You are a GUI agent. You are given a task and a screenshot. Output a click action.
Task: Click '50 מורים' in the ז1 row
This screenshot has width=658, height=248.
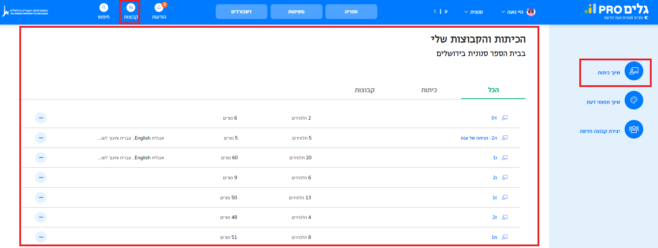tap(229, 197)
